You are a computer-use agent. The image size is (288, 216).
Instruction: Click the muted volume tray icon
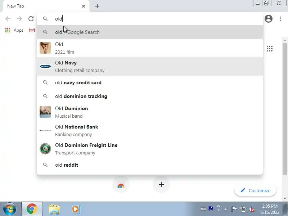pyautogui.click(x=251, y=209)
